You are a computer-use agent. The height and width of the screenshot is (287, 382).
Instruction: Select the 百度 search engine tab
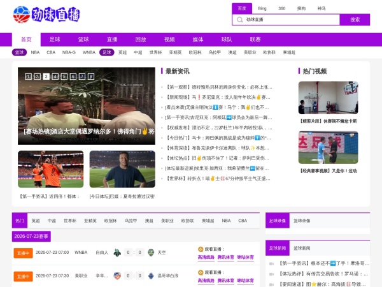[x=242, y=8]
